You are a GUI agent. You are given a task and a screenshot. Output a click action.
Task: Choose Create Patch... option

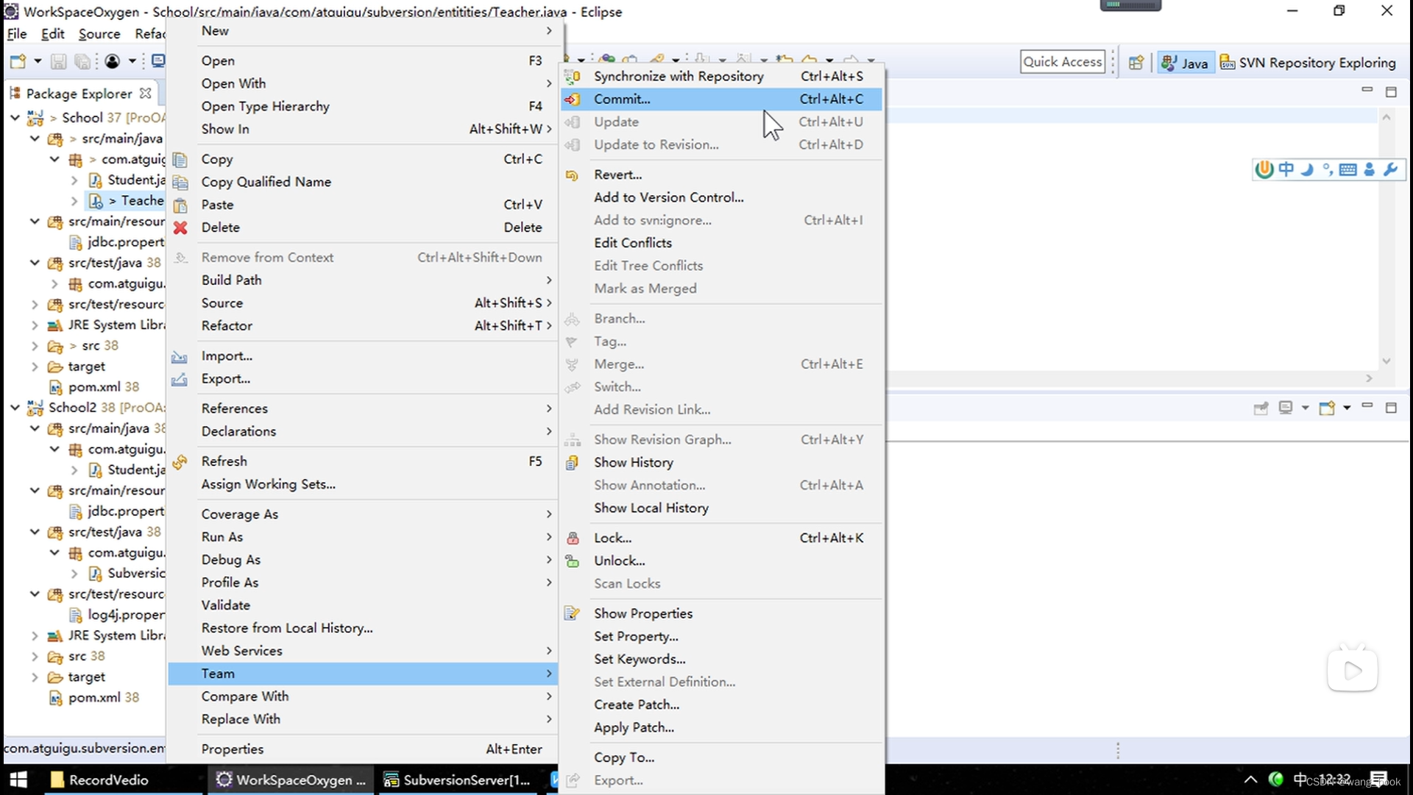[x=721, y=704]
